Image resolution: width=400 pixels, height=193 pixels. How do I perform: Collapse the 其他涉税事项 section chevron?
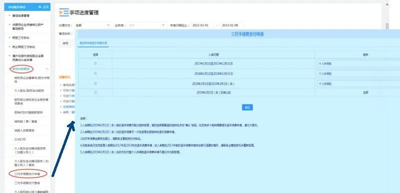coord(47,69)
